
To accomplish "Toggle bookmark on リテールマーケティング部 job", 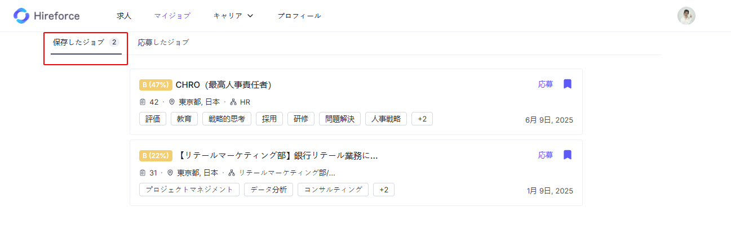I will coord(568,155).
